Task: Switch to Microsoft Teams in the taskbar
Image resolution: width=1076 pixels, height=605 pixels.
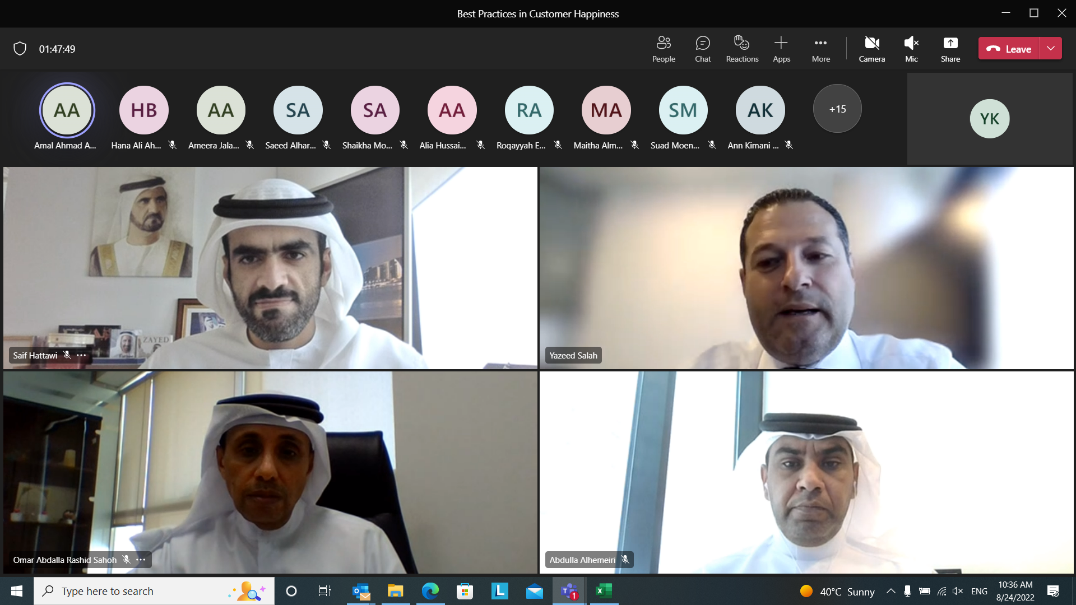Action: coord(569,591)
